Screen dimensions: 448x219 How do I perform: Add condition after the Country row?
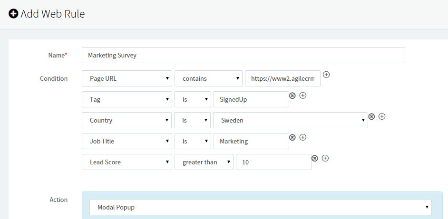pyautogui.click(x=382, y=116)
